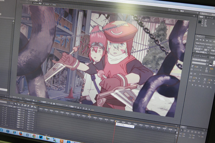Launch Google Chrome from the taskbar
The height and width of the screenshot is (143, 215).
tap(34, 136)
